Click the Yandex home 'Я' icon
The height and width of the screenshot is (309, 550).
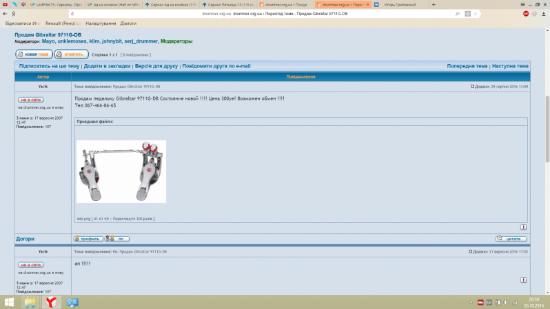14,14
